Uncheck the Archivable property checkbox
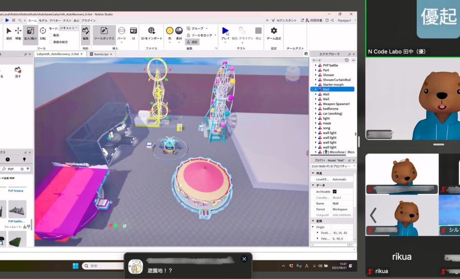 [334, 192]
